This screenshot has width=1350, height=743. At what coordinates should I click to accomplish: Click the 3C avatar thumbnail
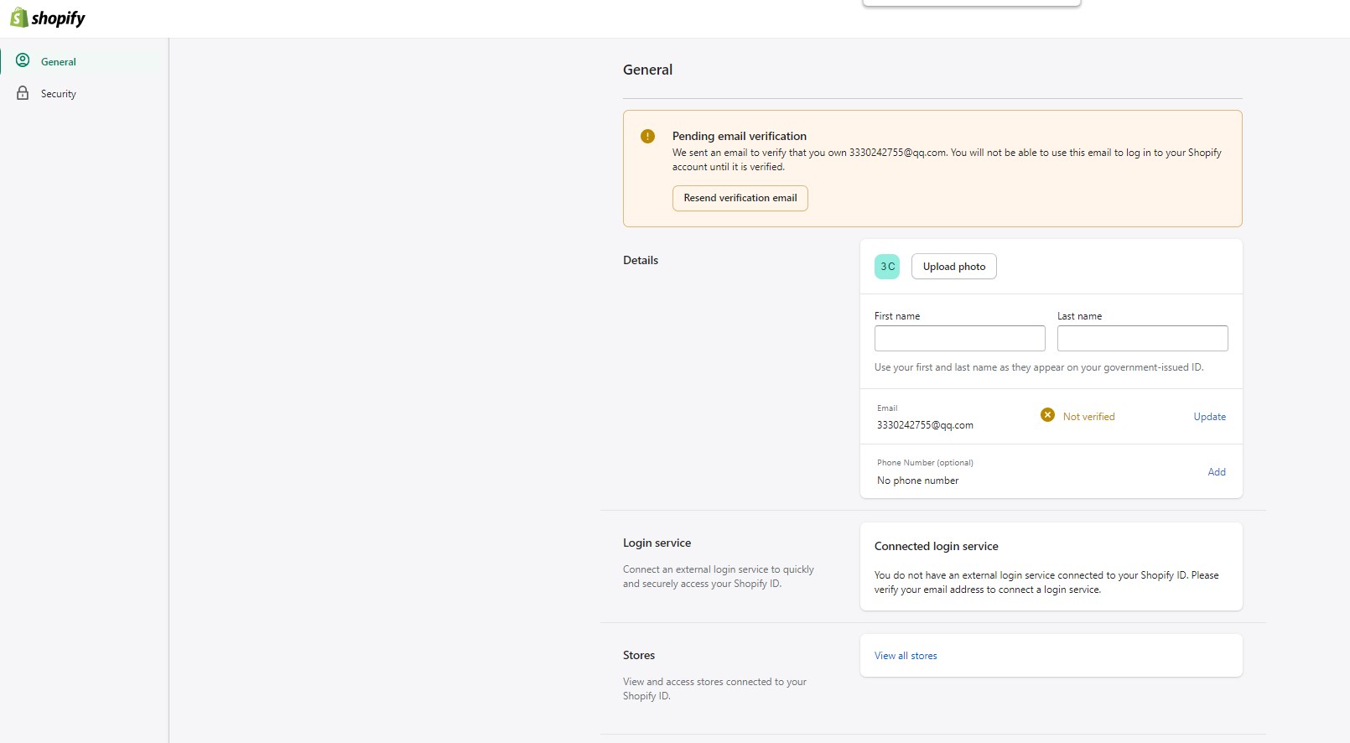[x=887, y=267]
